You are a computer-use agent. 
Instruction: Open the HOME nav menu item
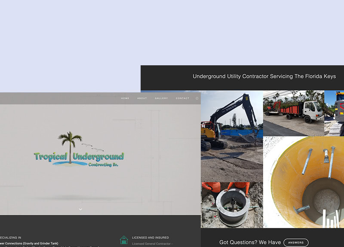click(x=125, y=98)
